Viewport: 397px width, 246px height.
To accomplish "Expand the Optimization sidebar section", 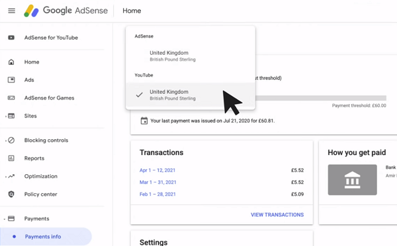I will [x=6, y=176].
